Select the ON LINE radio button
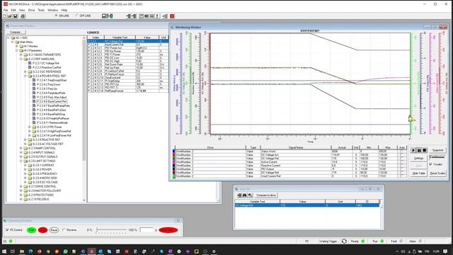The width and height of the screenshot is (453, 255). [x=56, y=16]
